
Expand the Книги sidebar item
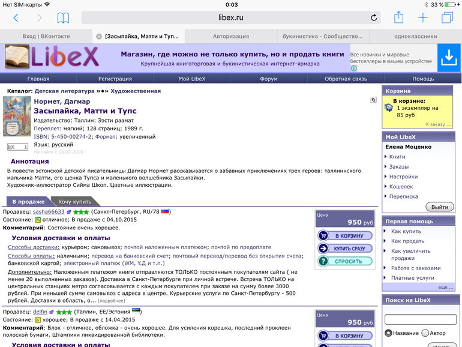[x=397, y=156]
